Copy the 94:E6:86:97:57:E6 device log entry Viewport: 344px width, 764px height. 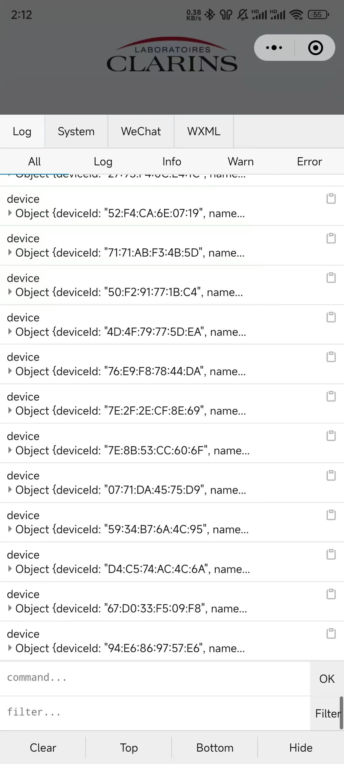coord(331,634)
